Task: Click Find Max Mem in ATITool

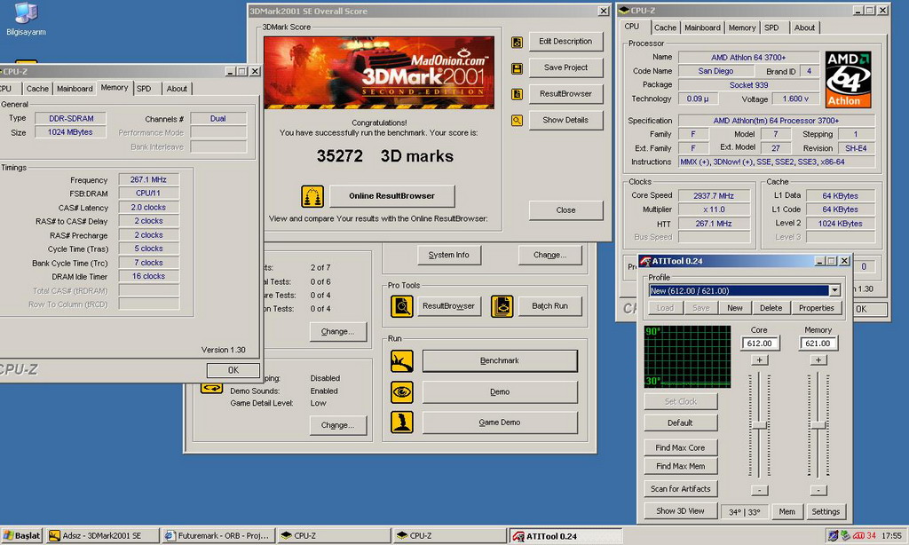Action: (680, 466)
